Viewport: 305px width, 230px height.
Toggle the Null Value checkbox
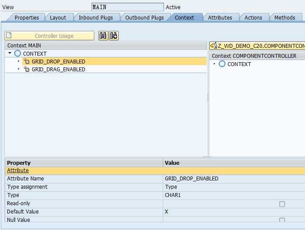(282, 220)
